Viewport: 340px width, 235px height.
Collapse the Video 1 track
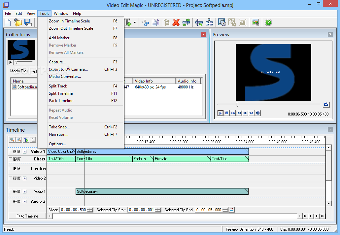tap(25, 152)
